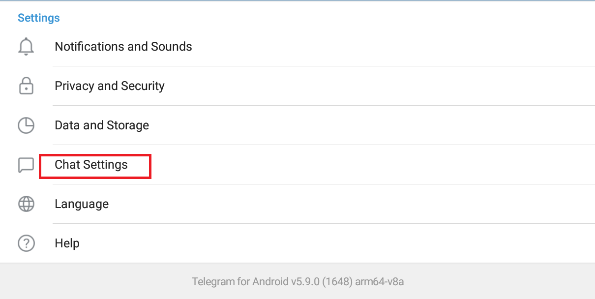Click empty area right of Help label

click(393, 243)
